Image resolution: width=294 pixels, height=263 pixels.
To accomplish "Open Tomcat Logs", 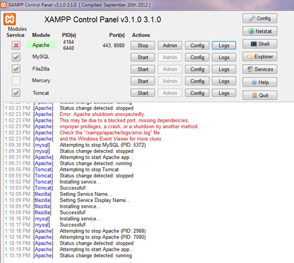I will pos(224,93).
